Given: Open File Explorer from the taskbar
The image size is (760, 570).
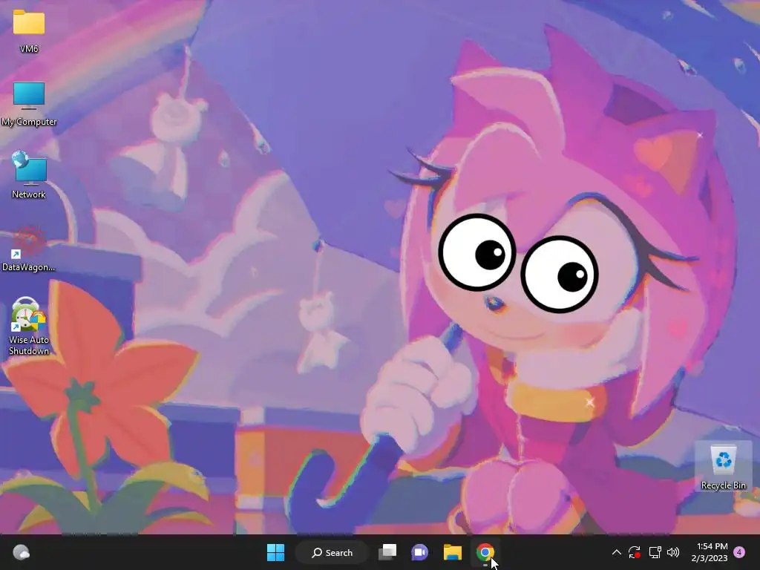Looking at the screenshot, I should 452,552.
